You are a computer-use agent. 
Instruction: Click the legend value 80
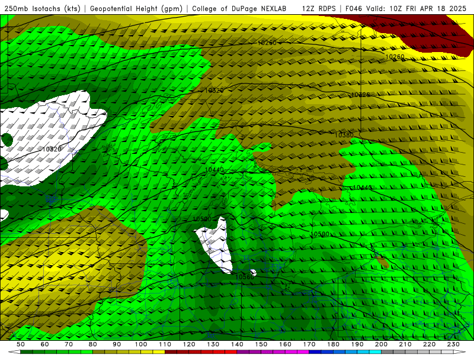(x=93, y=344)
